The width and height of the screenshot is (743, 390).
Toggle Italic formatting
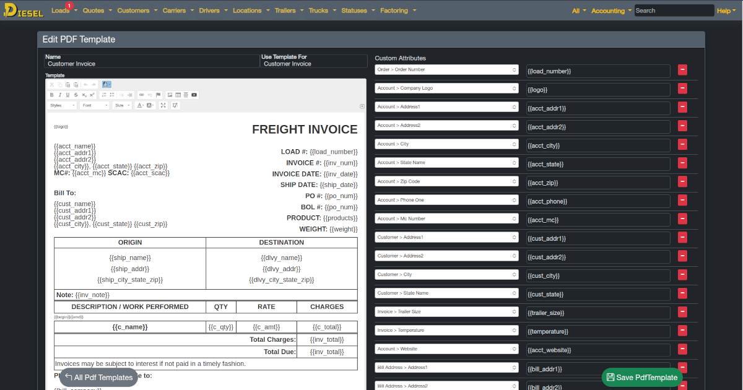[x=60, y=95]
